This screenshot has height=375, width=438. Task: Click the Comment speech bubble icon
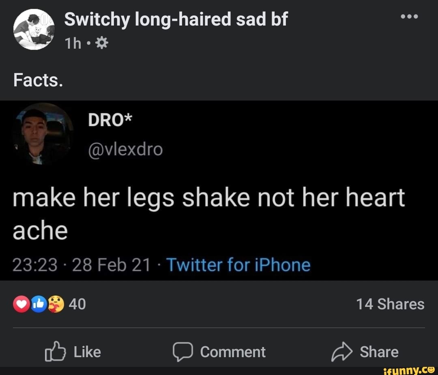183,351
